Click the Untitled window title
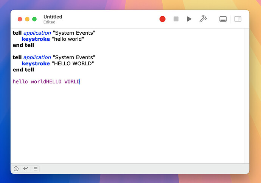 53,17
